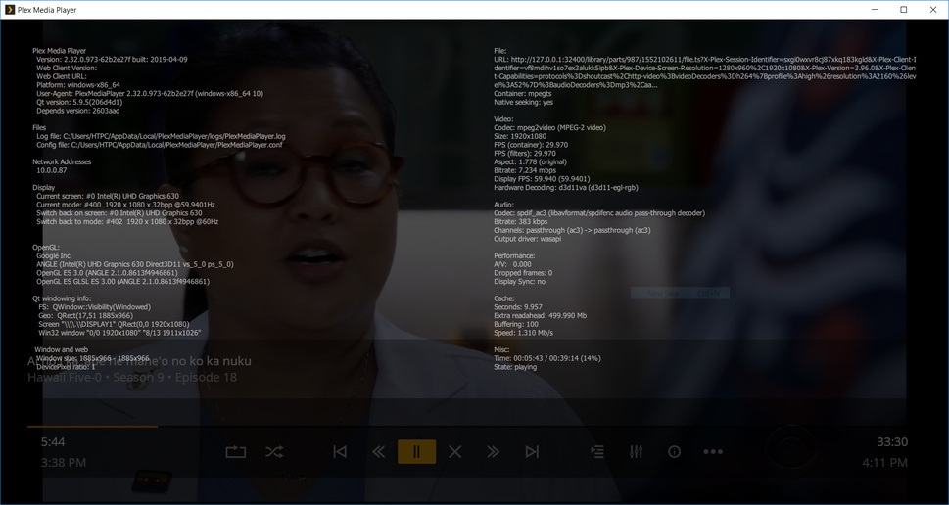This screenshot has width=949, height=505.
Task: Open the more options ellipsis menu
Action: (713, 452)
